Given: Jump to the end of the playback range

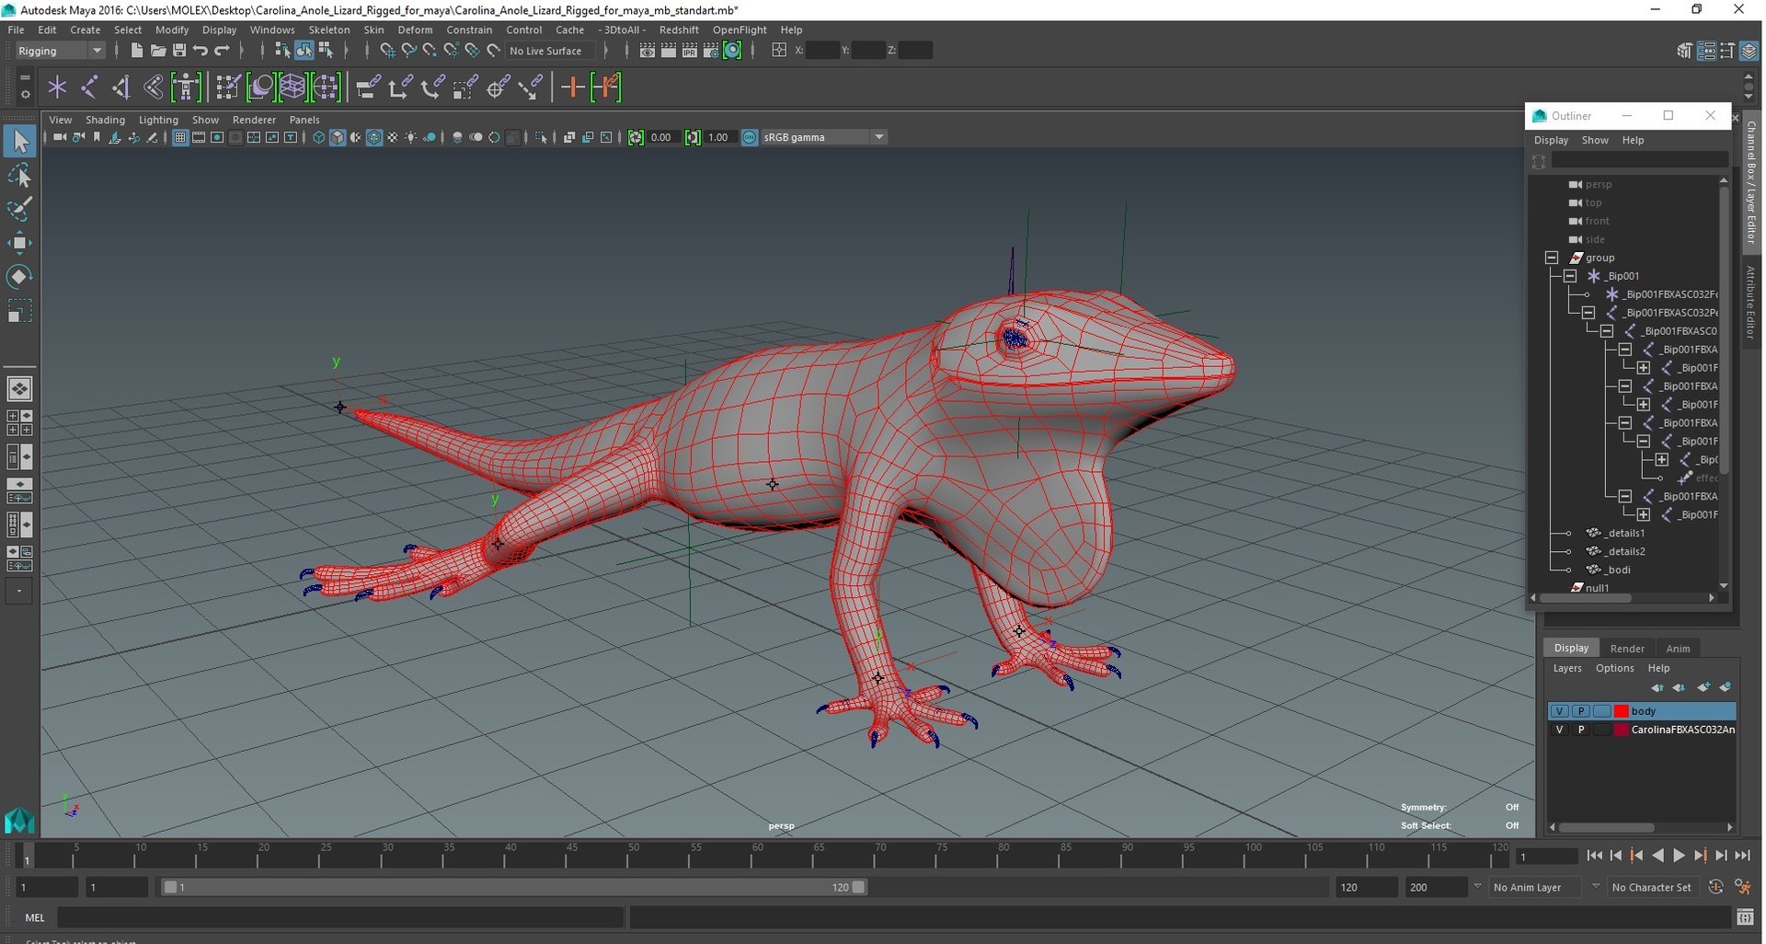Looking at the screenshot, I should click(1742, 856).
